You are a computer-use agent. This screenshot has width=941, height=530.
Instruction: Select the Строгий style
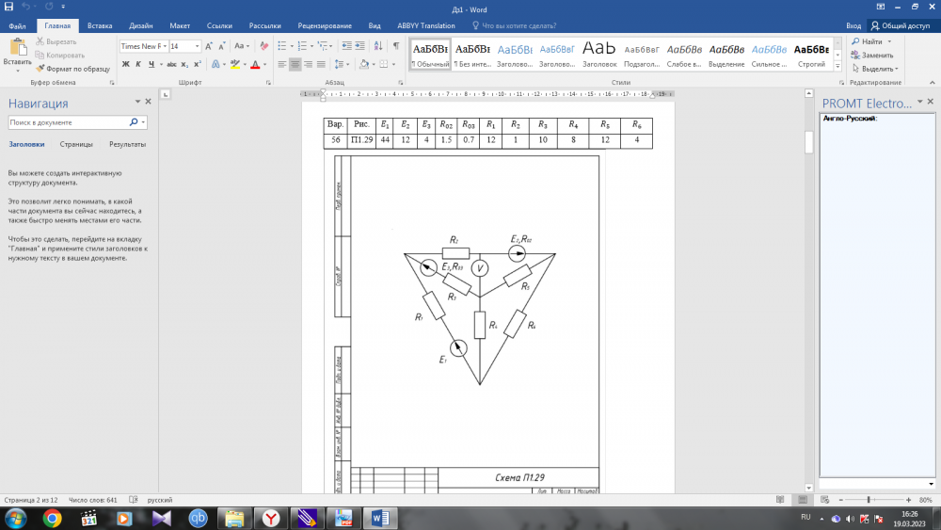pyautogui.click(x=811, y=55)
